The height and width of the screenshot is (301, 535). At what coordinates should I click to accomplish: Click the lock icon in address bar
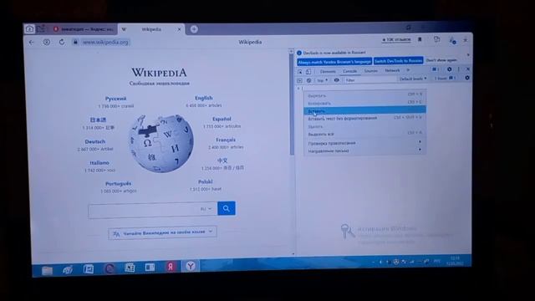tap(75, 42)
